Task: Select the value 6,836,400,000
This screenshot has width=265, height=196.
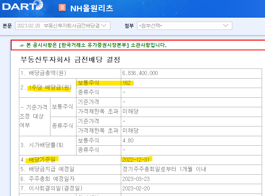Action: pos(140,73)
